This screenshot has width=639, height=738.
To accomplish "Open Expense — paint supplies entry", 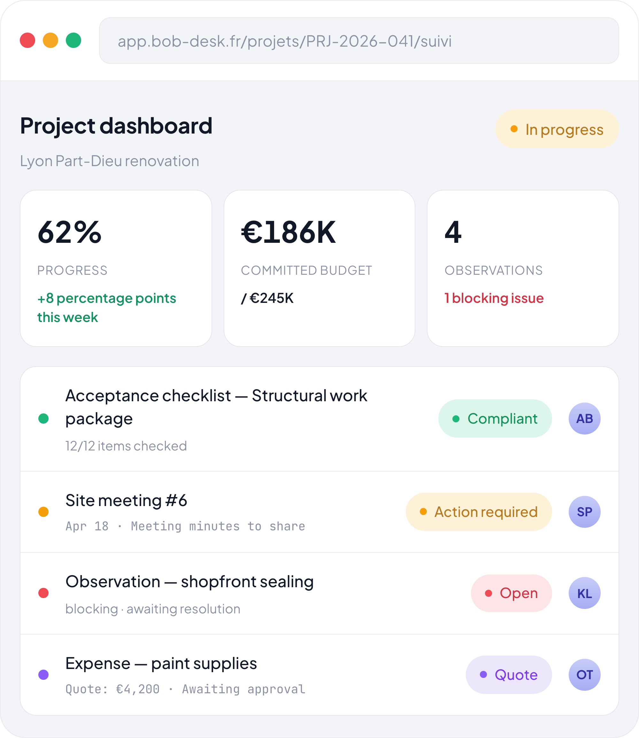I will [319, 675].
